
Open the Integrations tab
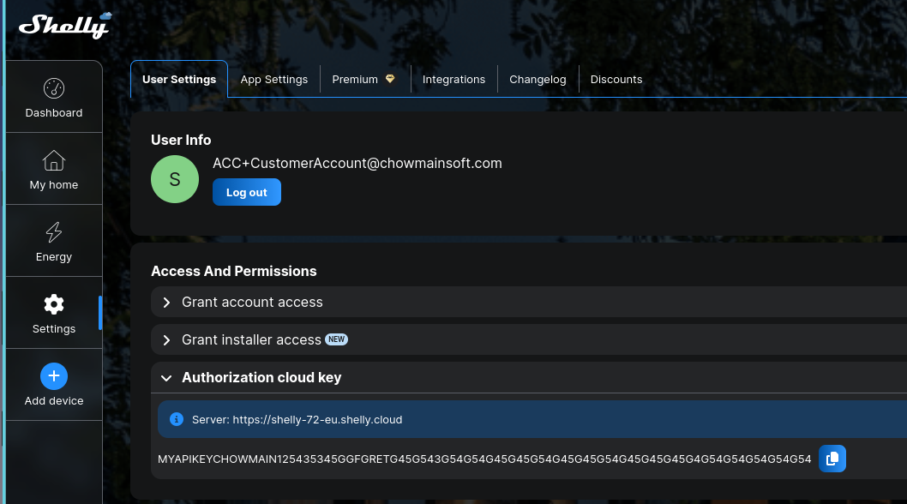(453, 80)
